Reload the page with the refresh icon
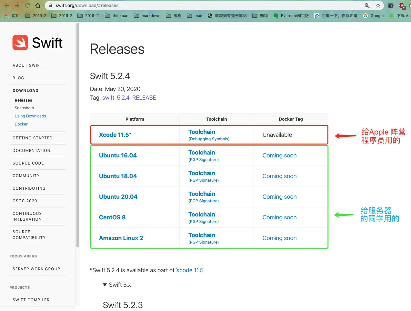 tap(27, 5)
